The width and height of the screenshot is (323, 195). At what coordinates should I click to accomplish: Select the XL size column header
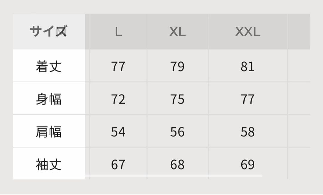[x=177, y=32]
